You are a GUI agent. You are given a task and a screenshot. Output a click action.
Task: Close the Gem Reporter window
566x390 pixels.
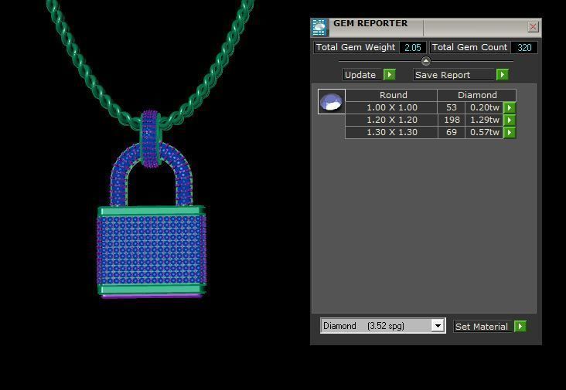point(533,27)
